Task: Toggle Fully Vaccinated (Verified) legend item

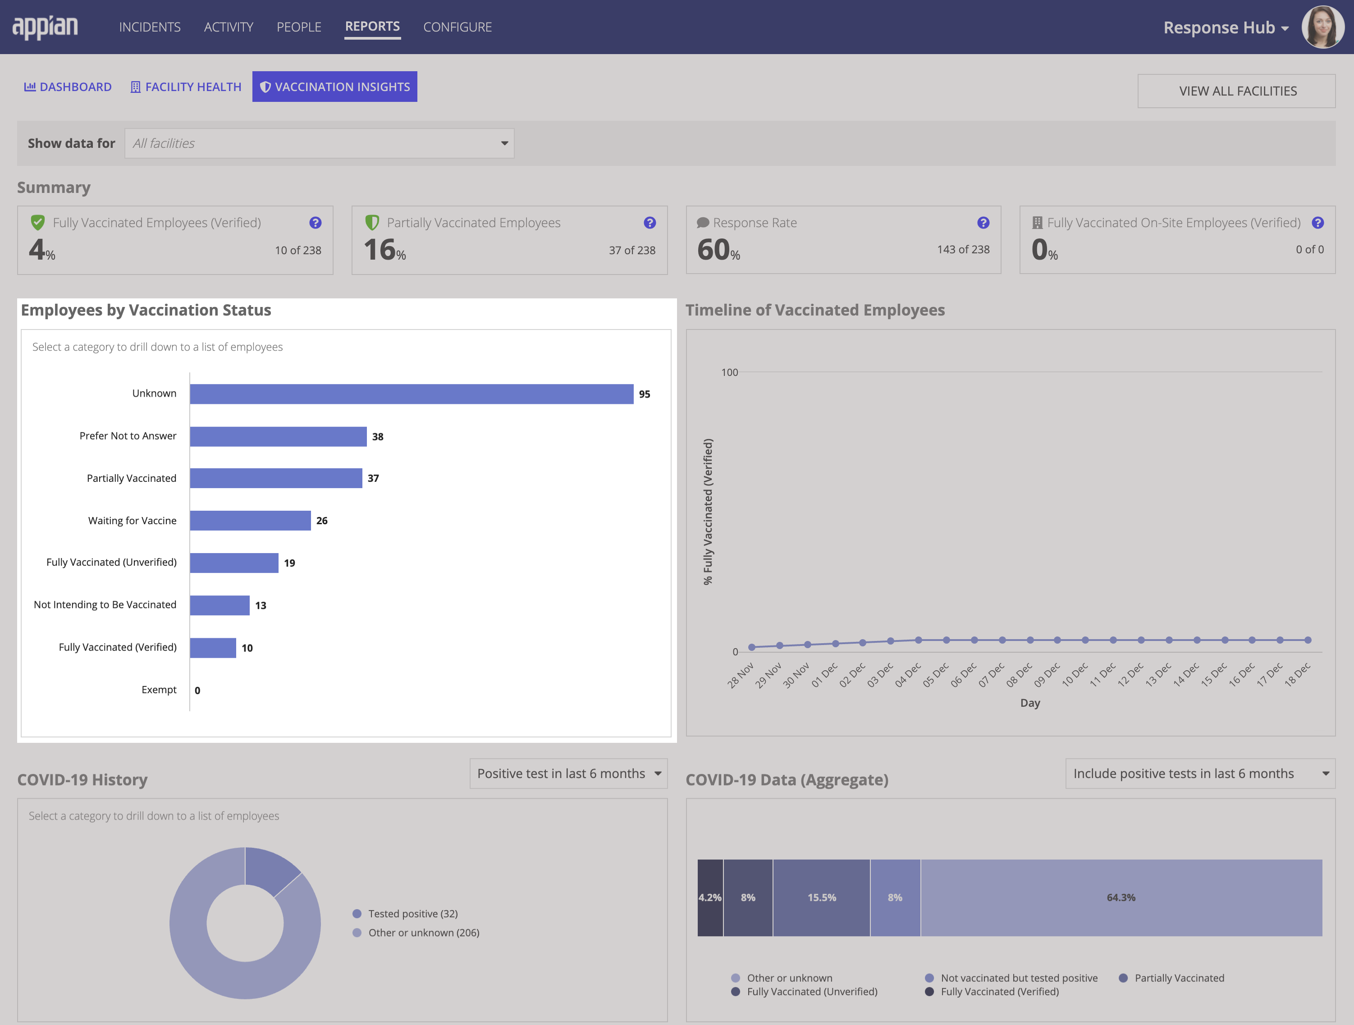Action: [x=992, y=991]
